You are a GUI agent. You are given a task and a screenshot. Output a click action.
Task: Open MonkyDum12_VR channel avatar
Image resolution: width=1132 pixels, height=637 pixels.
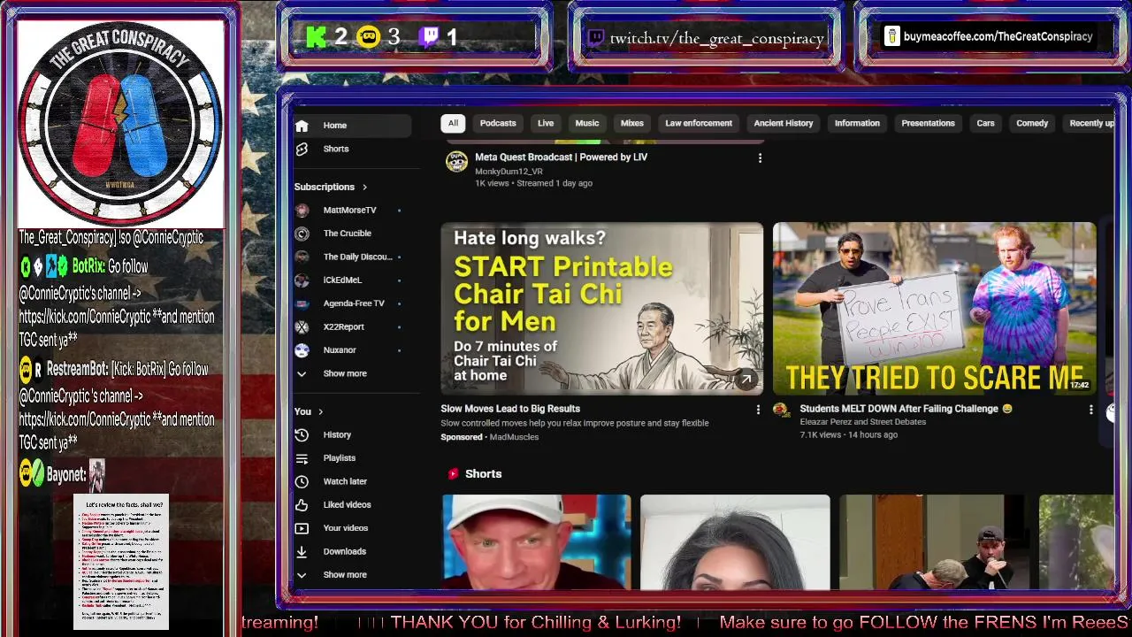tap(456, 162)
